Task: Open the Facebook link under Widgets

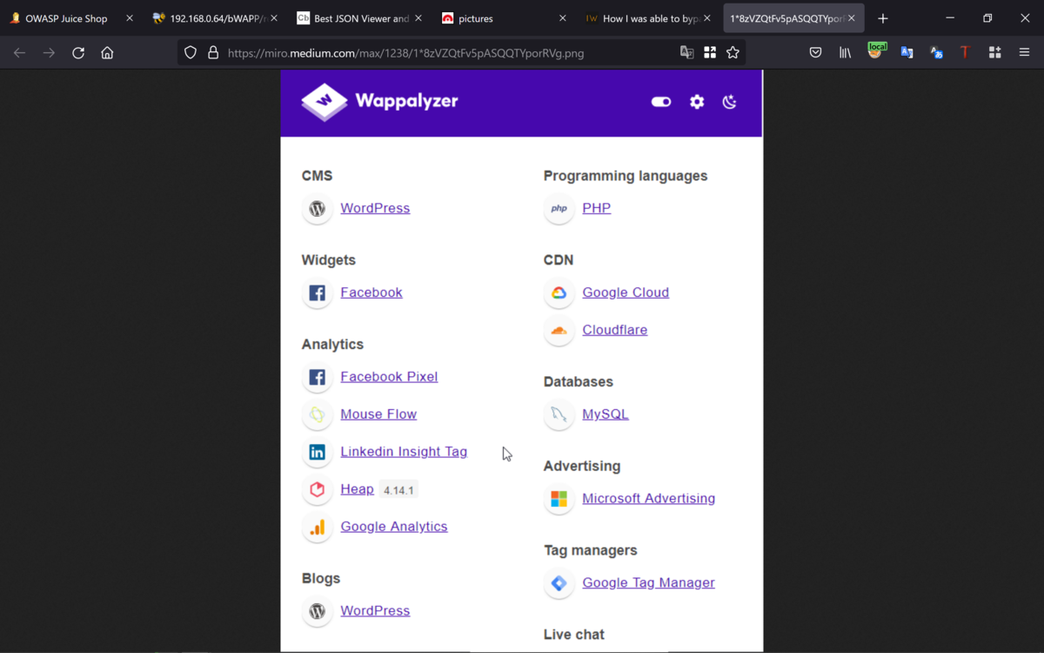Action: (x=371, y=293)
